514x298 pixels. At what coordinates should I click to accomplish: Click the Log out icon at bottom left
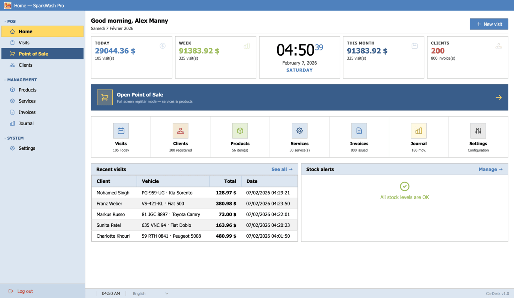[x=10, y=291]
